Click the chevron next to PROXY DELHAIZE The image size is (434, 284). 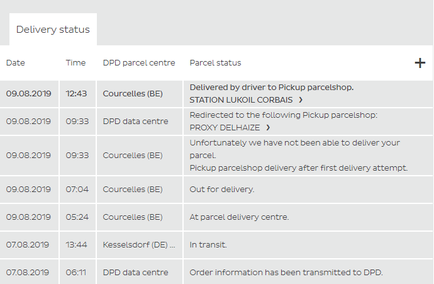tap(268, 128)
